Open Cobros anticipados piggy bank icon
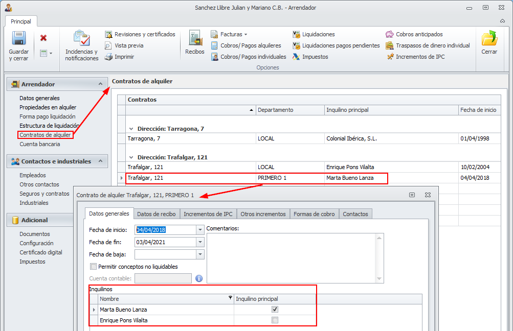Screen dimensions: 513x331 pyautogui.click(x=390, y=34)
